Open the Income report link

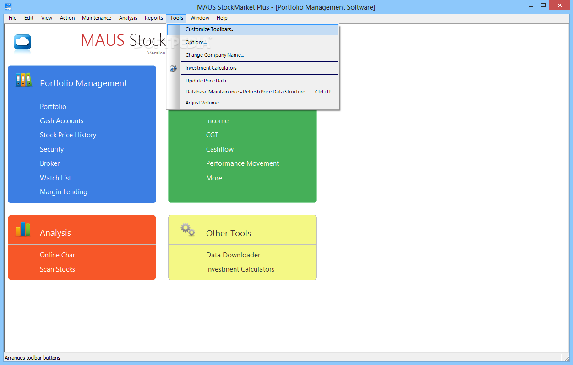[x=217, y=121]
